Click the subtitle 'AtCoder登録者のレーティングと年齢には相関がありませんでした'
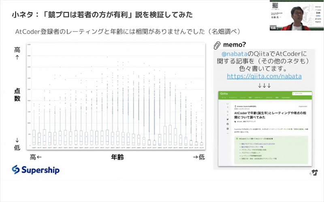324x202 pixels. click(110, 32)
